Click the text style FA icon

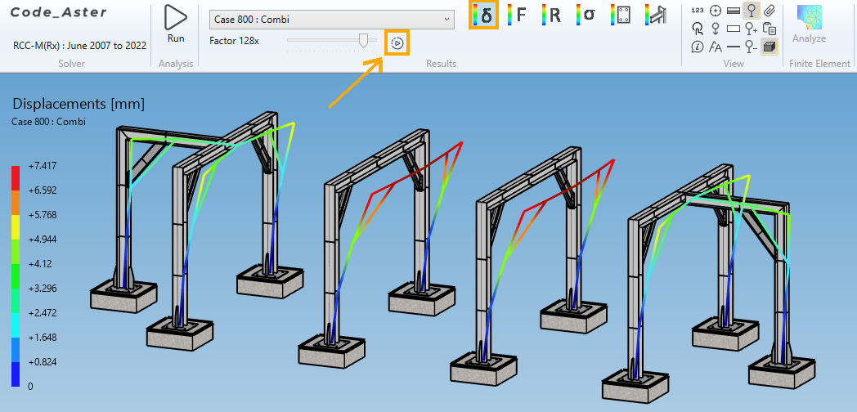pos(716,47)
